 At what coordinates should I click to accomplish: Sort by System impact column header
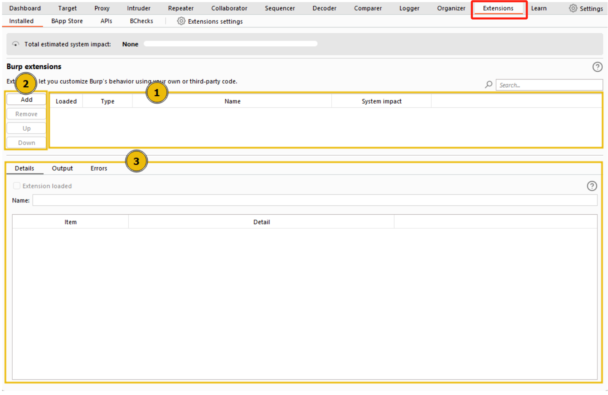(381, 101)
